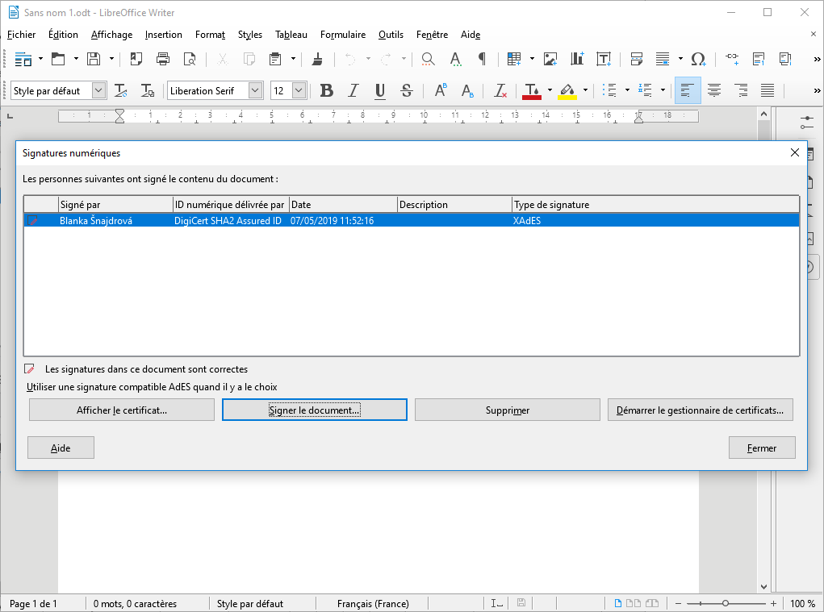Toggle Align right

pos(740,90)
